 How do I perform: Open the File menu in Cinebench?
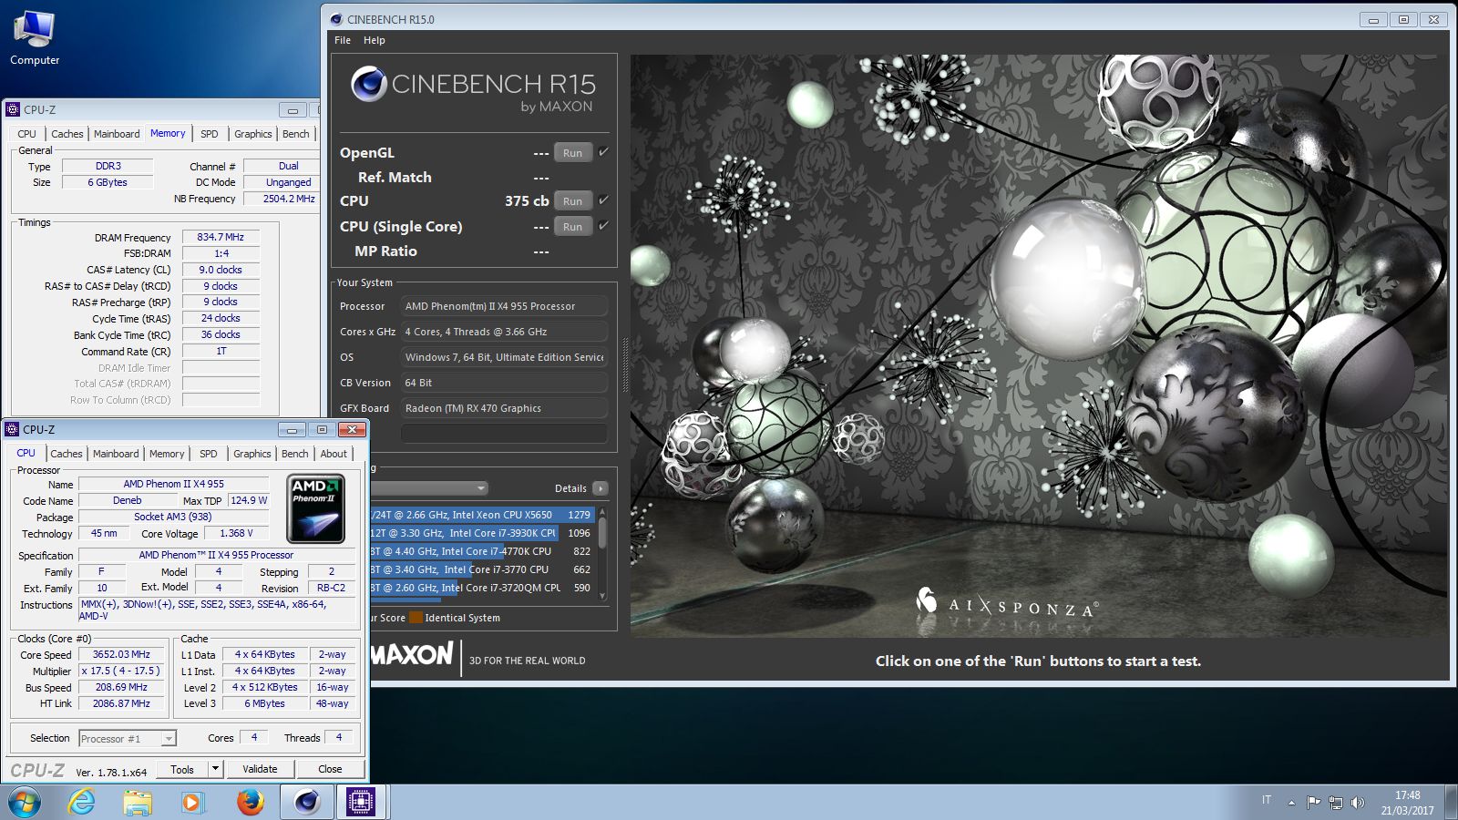tap(343, 40)
